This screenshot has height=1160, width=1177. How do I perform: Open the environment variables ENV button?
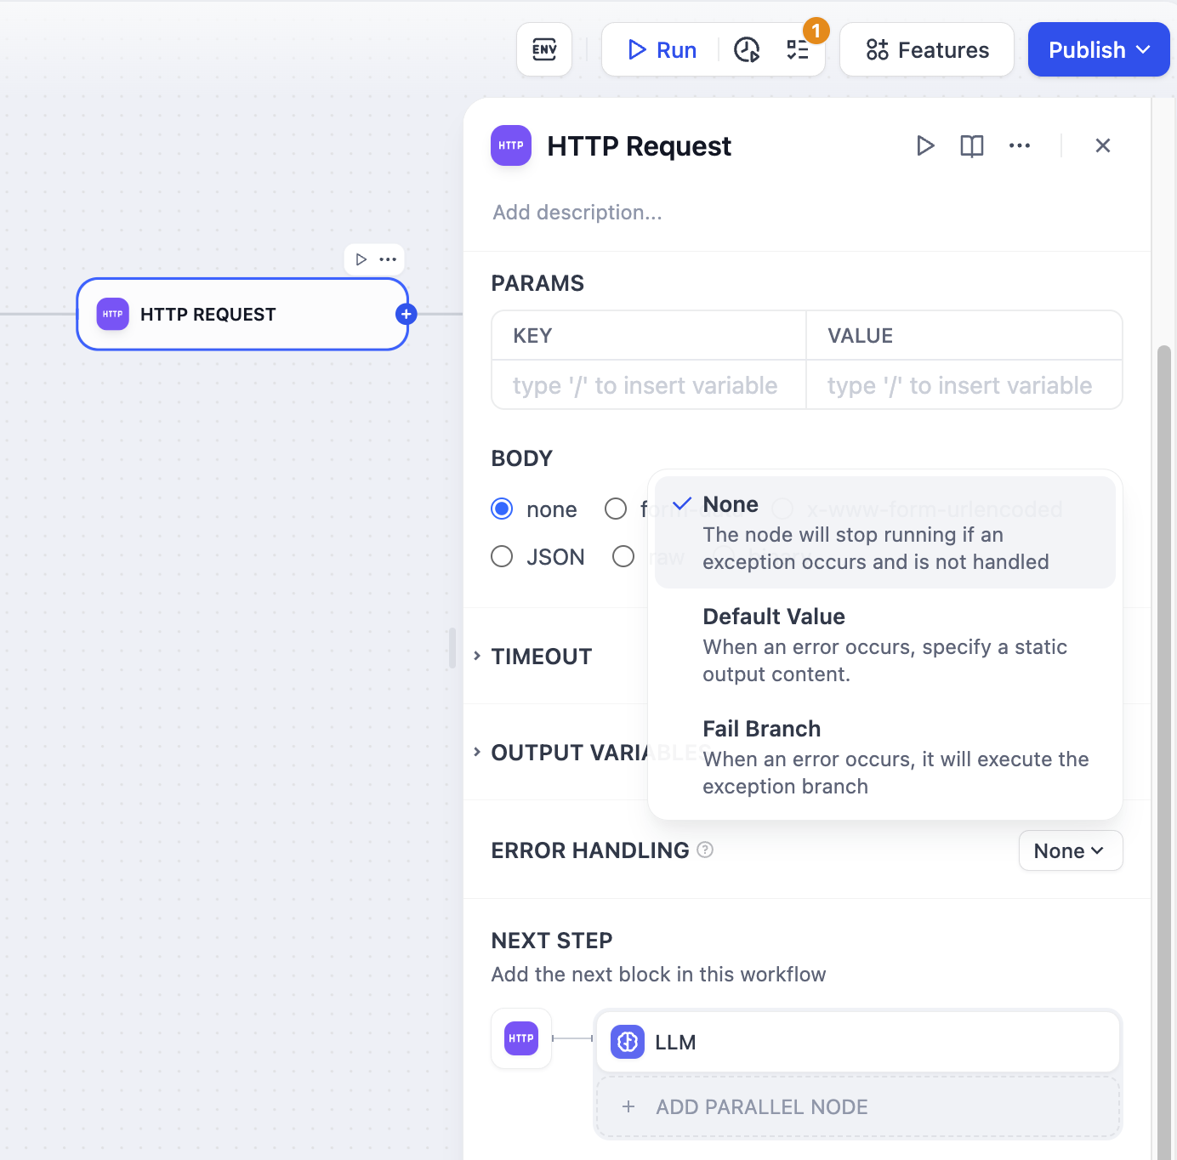pos(544,49)
